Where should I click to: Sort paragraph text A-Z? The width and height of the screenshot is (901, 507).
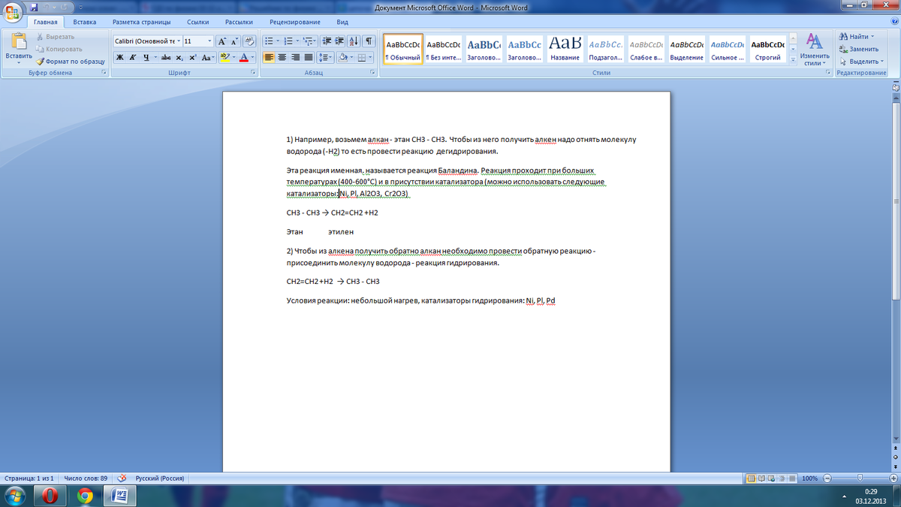point(355,41)
